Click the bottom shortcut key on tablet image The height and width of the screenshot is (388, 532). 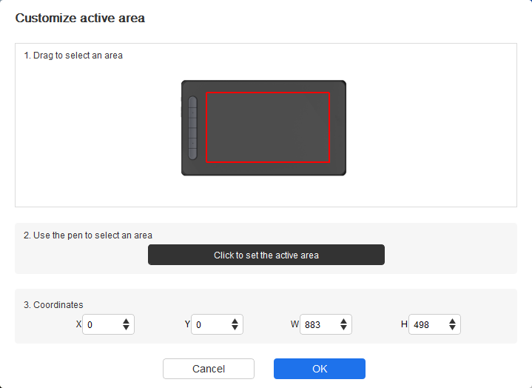tap(192, 153)
